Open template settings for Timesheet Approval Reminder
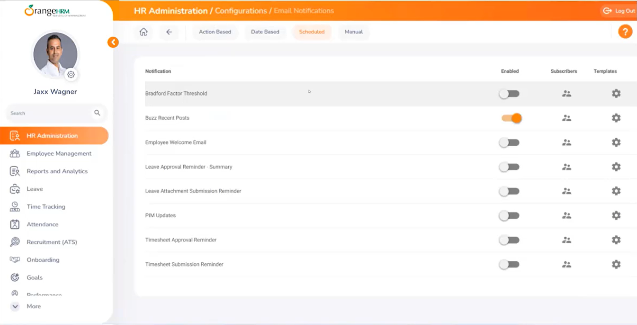Image resolution: width=637 pixels, height=325 pixels. coord(616,240)
